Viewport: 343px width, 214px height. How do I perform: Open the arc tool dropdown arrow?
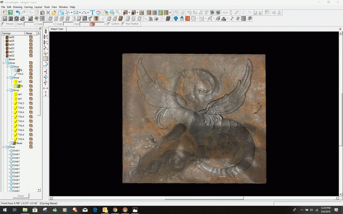88,13
